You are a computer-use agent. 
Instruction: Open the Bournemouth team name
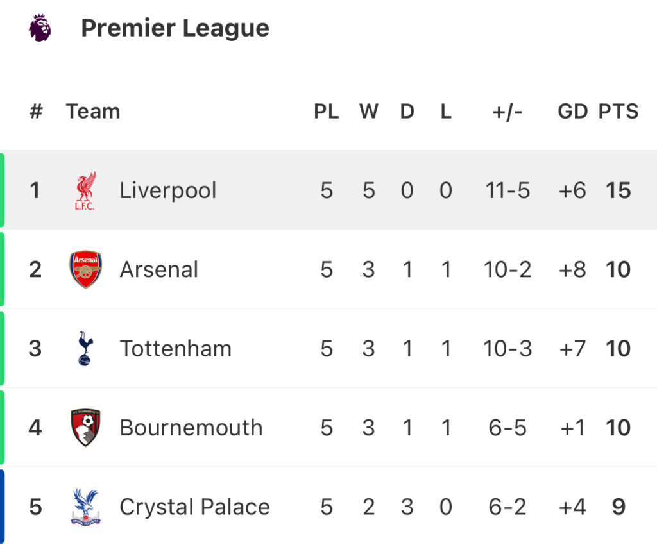pos(191,428)
